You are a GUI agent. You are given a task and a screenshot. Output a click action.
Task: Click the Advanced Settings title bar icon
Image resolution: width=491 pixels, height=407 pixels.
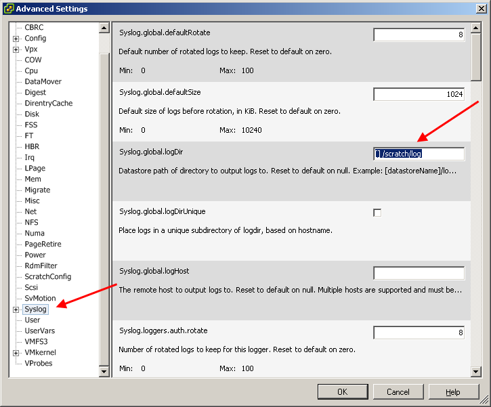point(9,8)
